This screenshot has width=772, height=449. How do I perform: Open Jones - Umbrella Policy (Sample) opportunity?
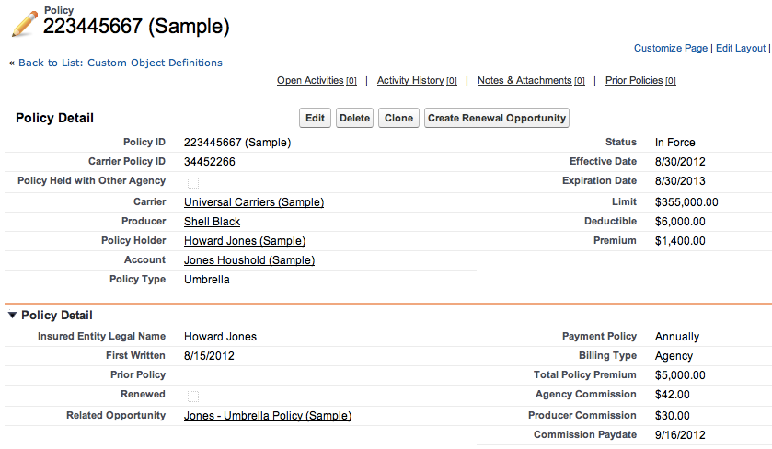point(268,416)
